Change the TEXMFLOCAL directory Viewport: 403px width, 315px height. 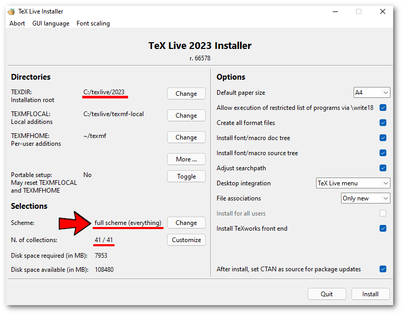(186, 116)
